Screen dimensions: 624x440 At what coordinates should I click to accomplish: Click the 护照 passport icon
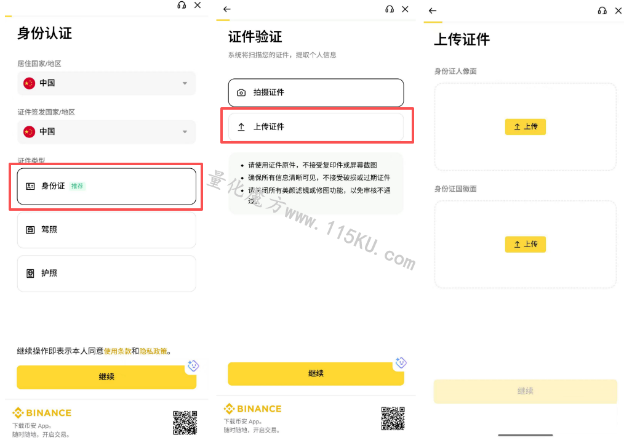click(30, 274)
